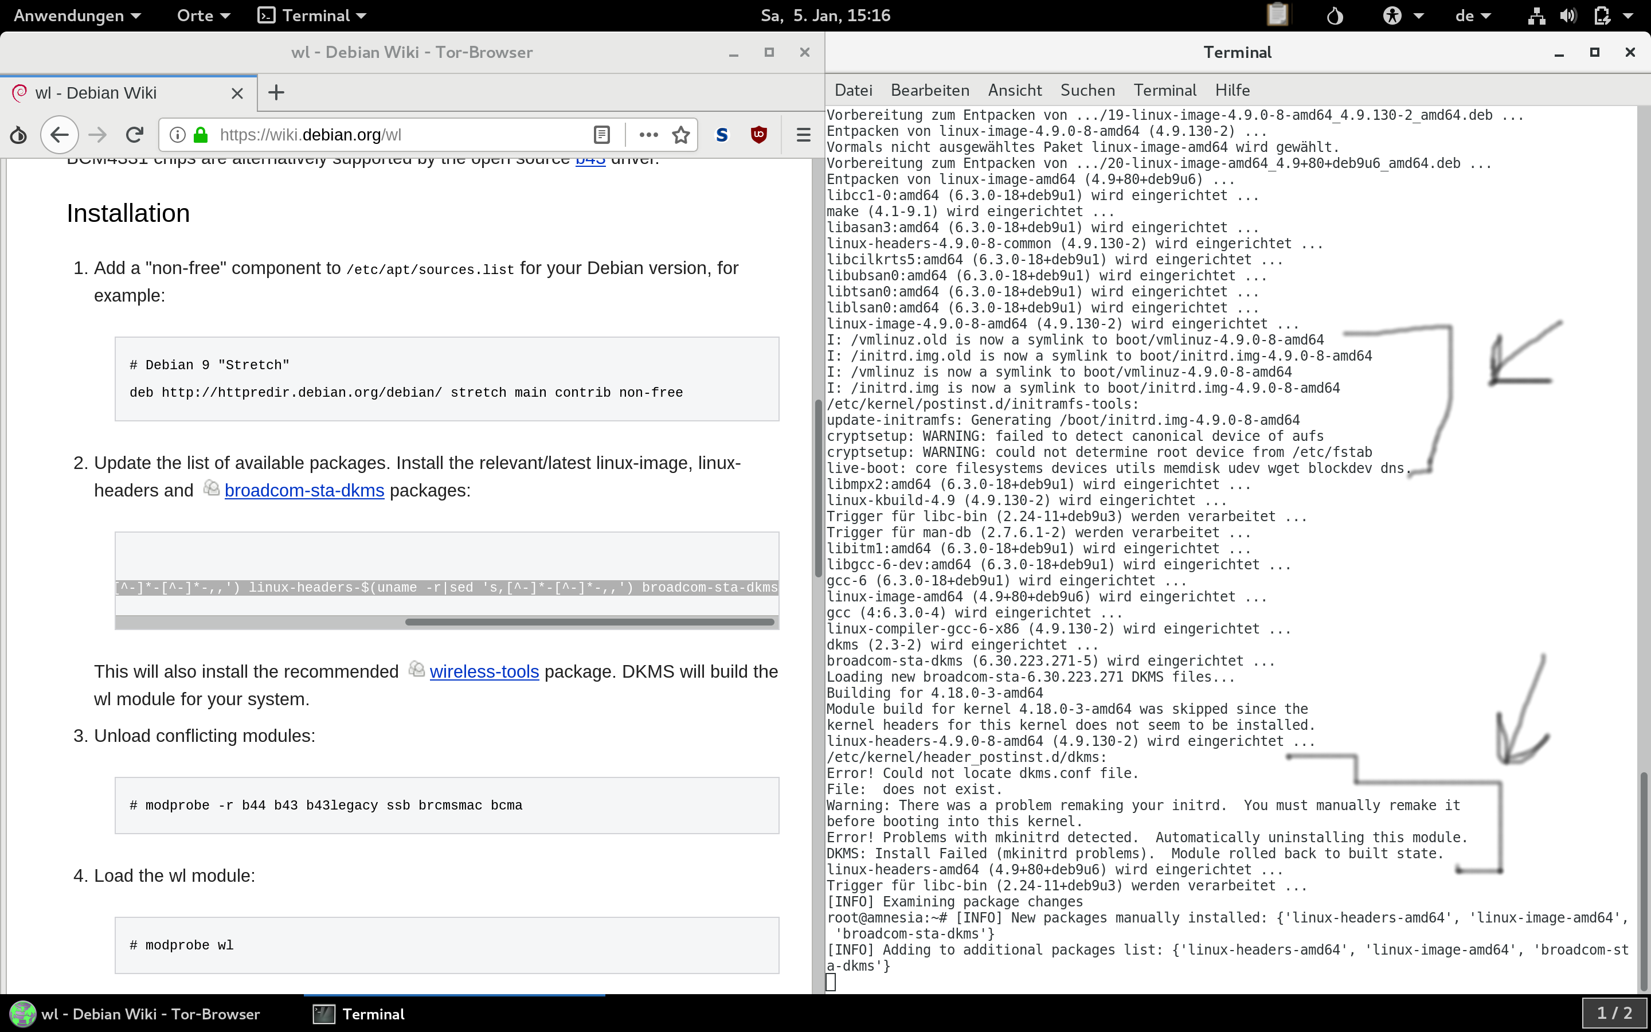Open page actions three-dot menu

click(648, 135)
